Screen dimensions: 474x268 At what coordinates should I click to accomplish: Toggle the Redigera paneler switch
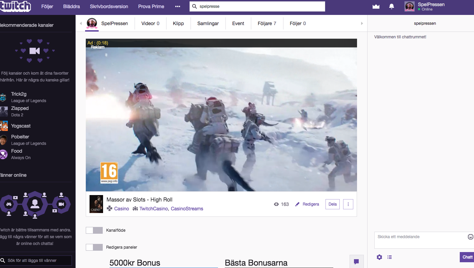tap(94, 247)
